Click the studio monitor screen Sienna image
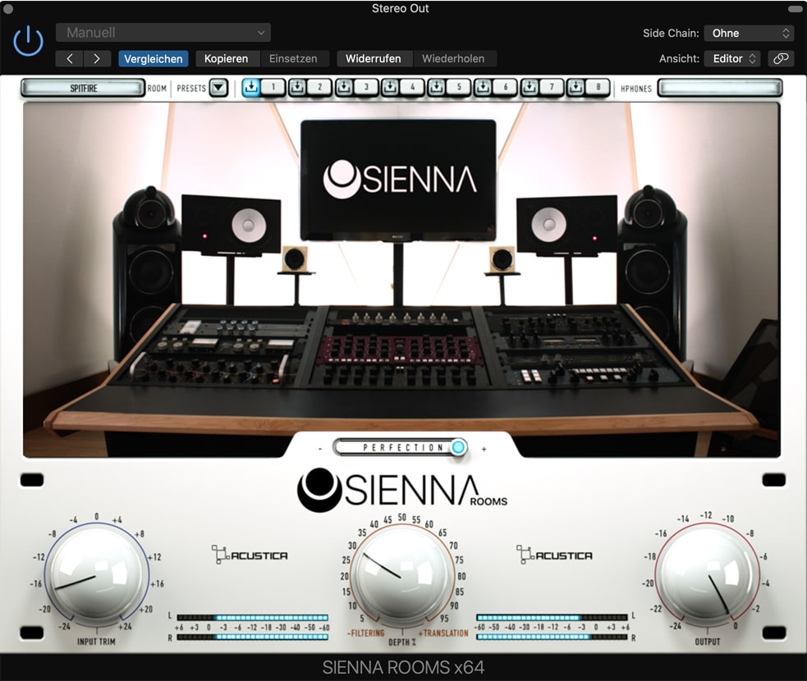This screenshot has height=681, width=807. [x=399, y=180]
